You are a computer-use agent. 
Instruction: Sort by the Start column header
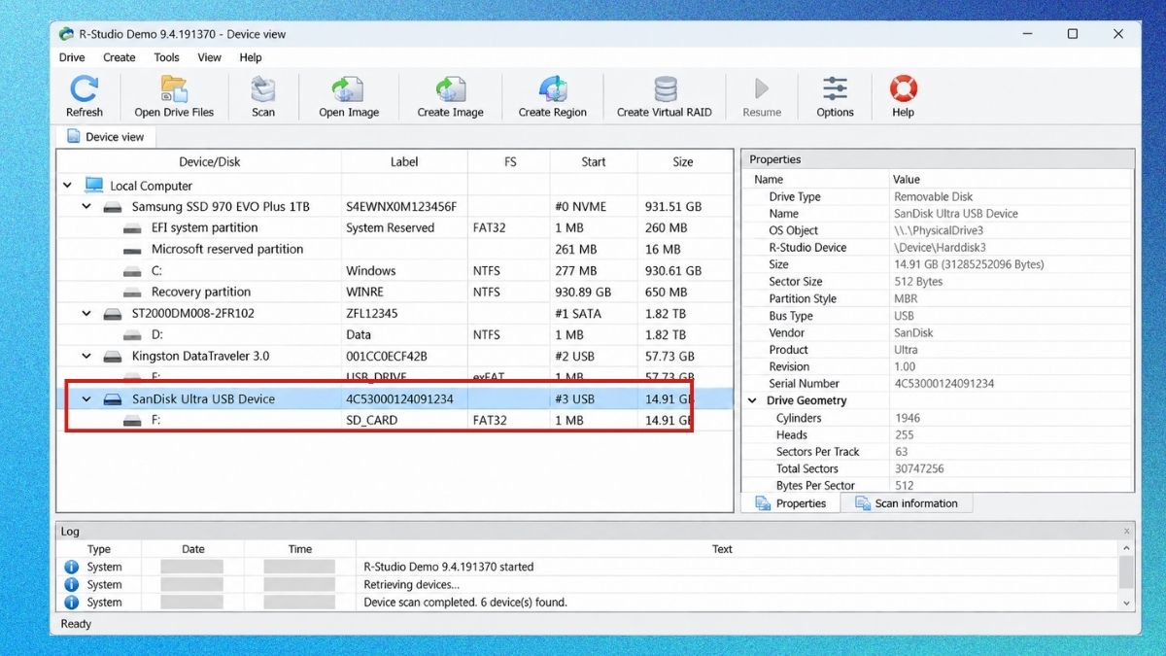pos(594,162)
